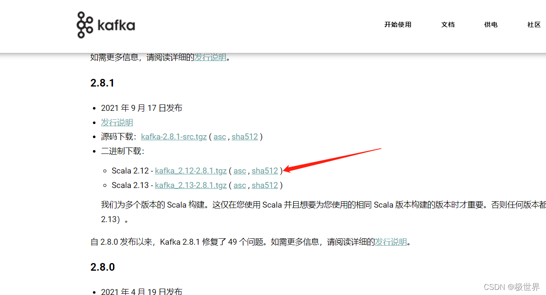Click the 2.8.0 version heading
The height and width of the screenshot is (295, 546).
click(x=102, y=267)
